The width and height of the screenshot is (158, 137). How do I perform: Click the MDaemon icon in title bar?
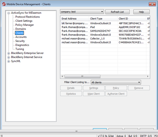pos(4,4)
